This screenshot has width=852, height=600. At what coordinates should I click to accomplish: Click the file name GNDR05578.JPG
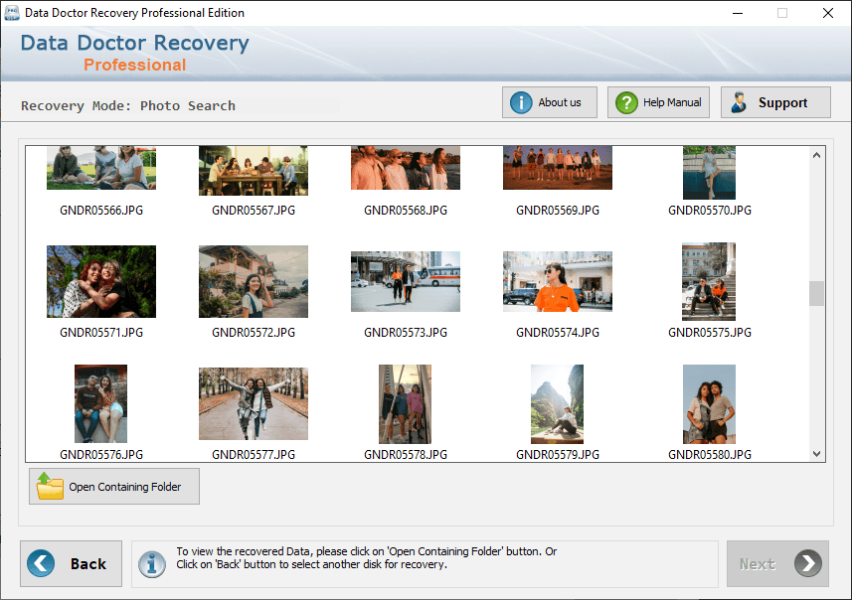tap(406, 455)
